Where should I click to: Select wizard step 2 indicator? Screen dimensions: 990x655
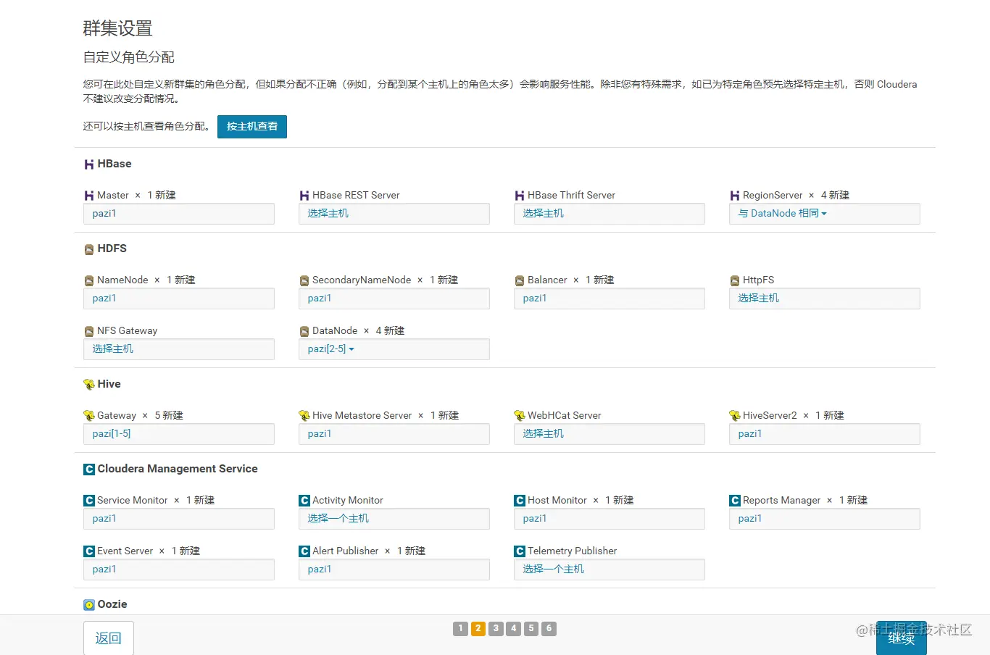click(478, 628)
